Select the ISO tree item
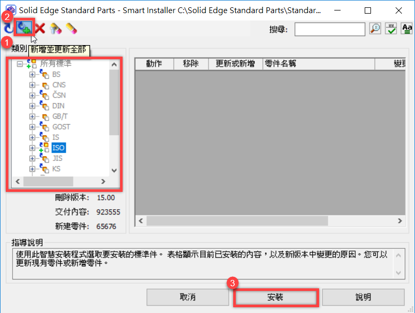 (59, 148)
